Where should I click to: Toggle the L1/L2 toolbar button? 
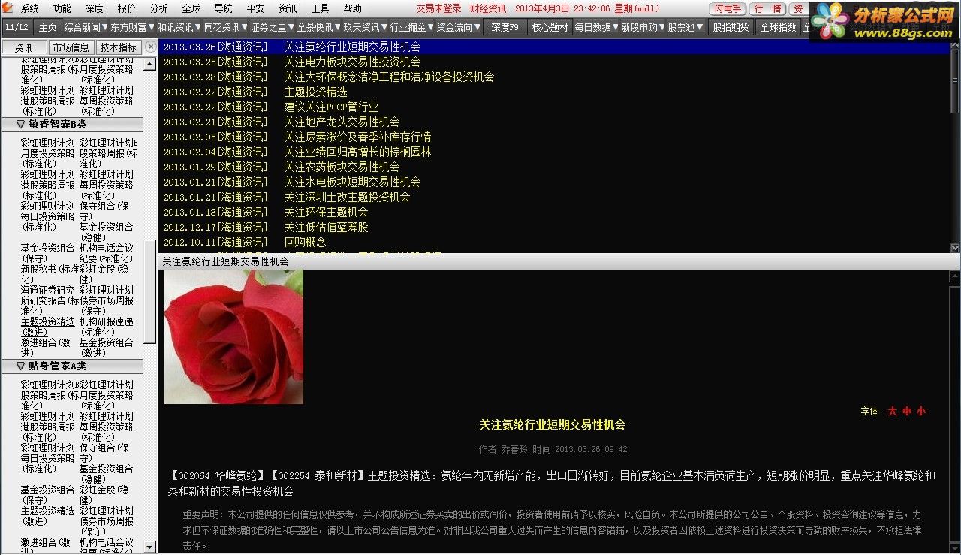pyautogui.click(x=17, y=27)
